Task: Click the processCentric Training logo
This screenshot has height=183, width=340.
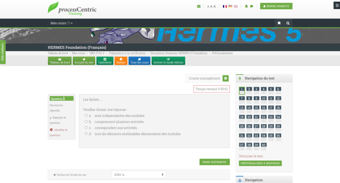Action: (72, 9)
